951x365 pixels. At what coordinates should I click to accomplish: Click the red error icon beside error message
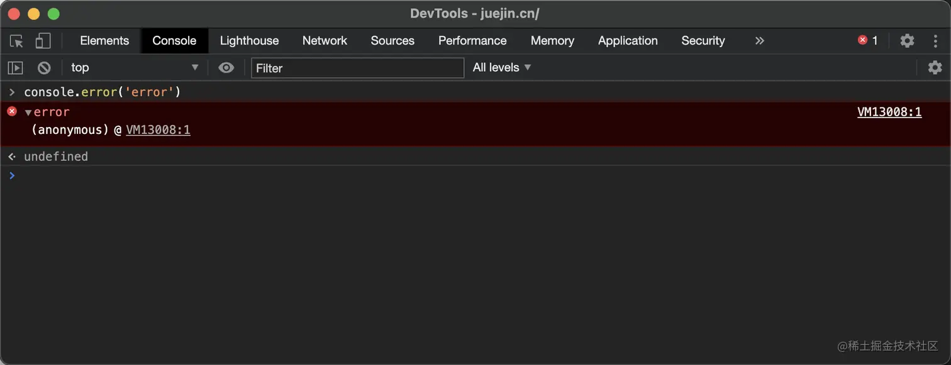[x=11, y=111]
